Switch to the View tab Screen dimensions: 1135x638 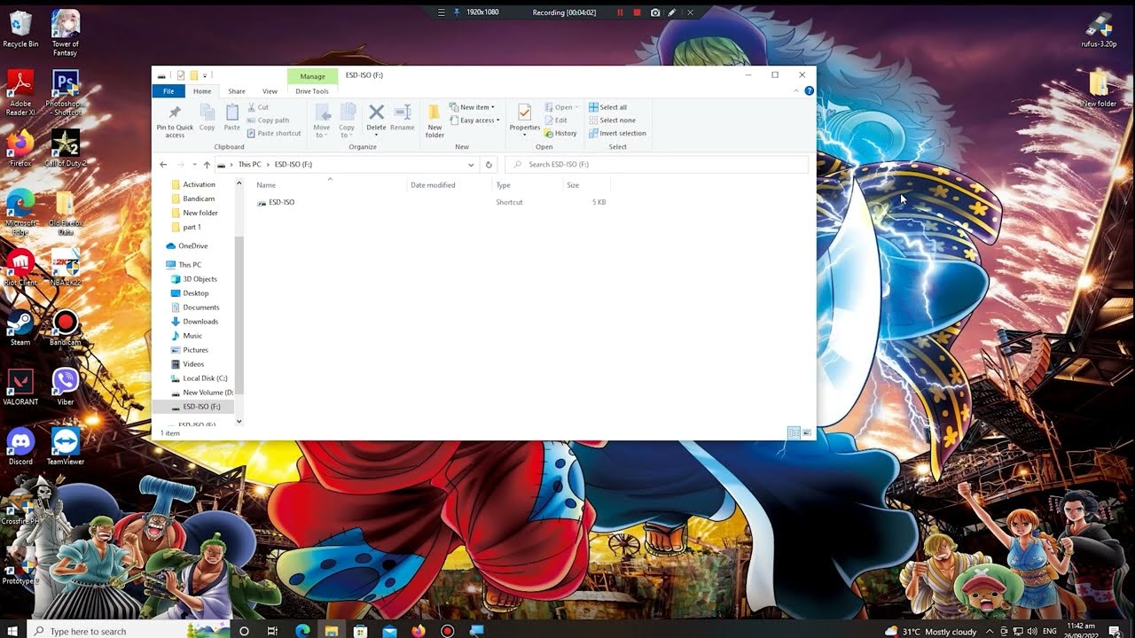pos(270,91)
